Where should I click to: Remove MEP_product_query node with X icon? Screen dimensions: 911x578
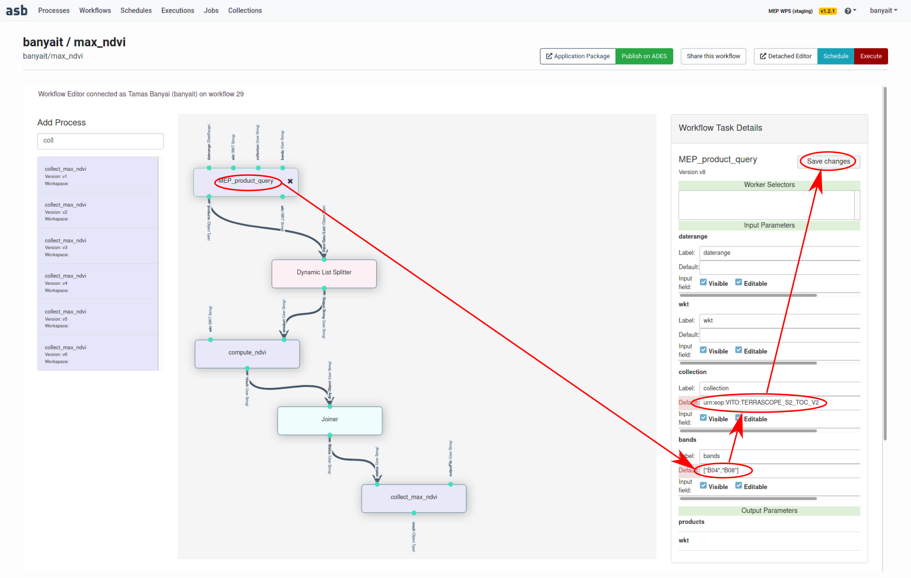290,181
